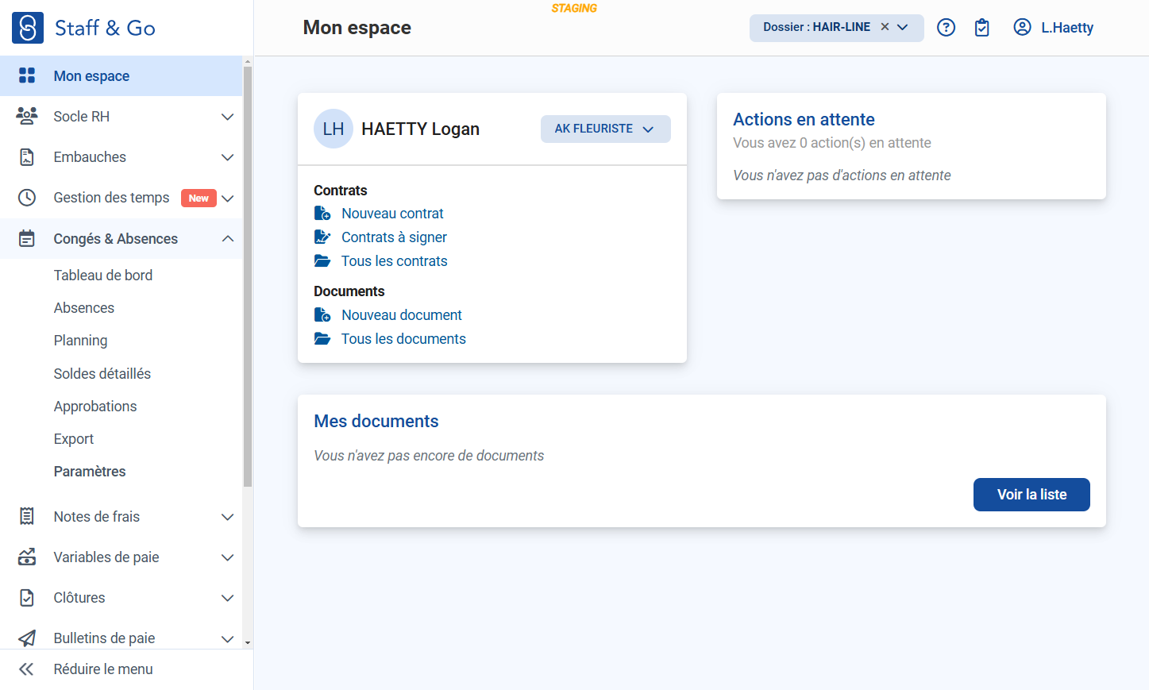Viewport: 1149px width, 690px height.
Task: Click the LH avatar circle
Action: pos(334,129)
